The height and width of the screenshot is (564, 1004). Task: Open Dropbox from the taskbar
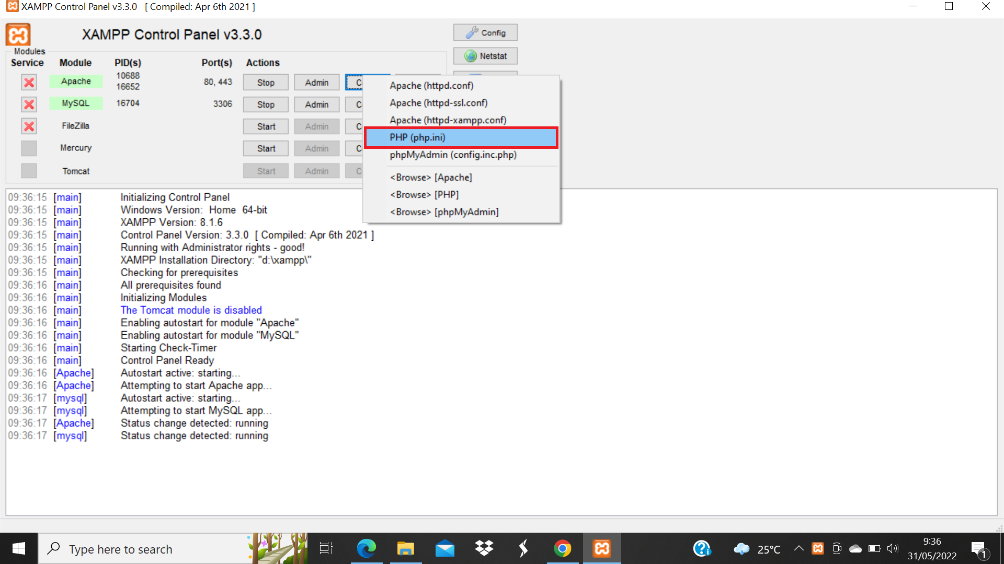pyautogui.click(x=484, y=549)
